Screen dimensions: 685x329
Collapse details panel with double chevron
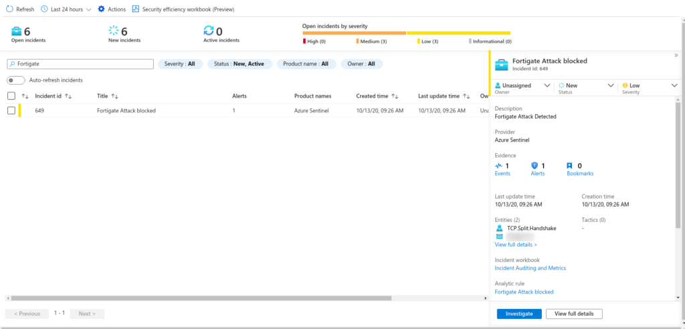(676, 56)
